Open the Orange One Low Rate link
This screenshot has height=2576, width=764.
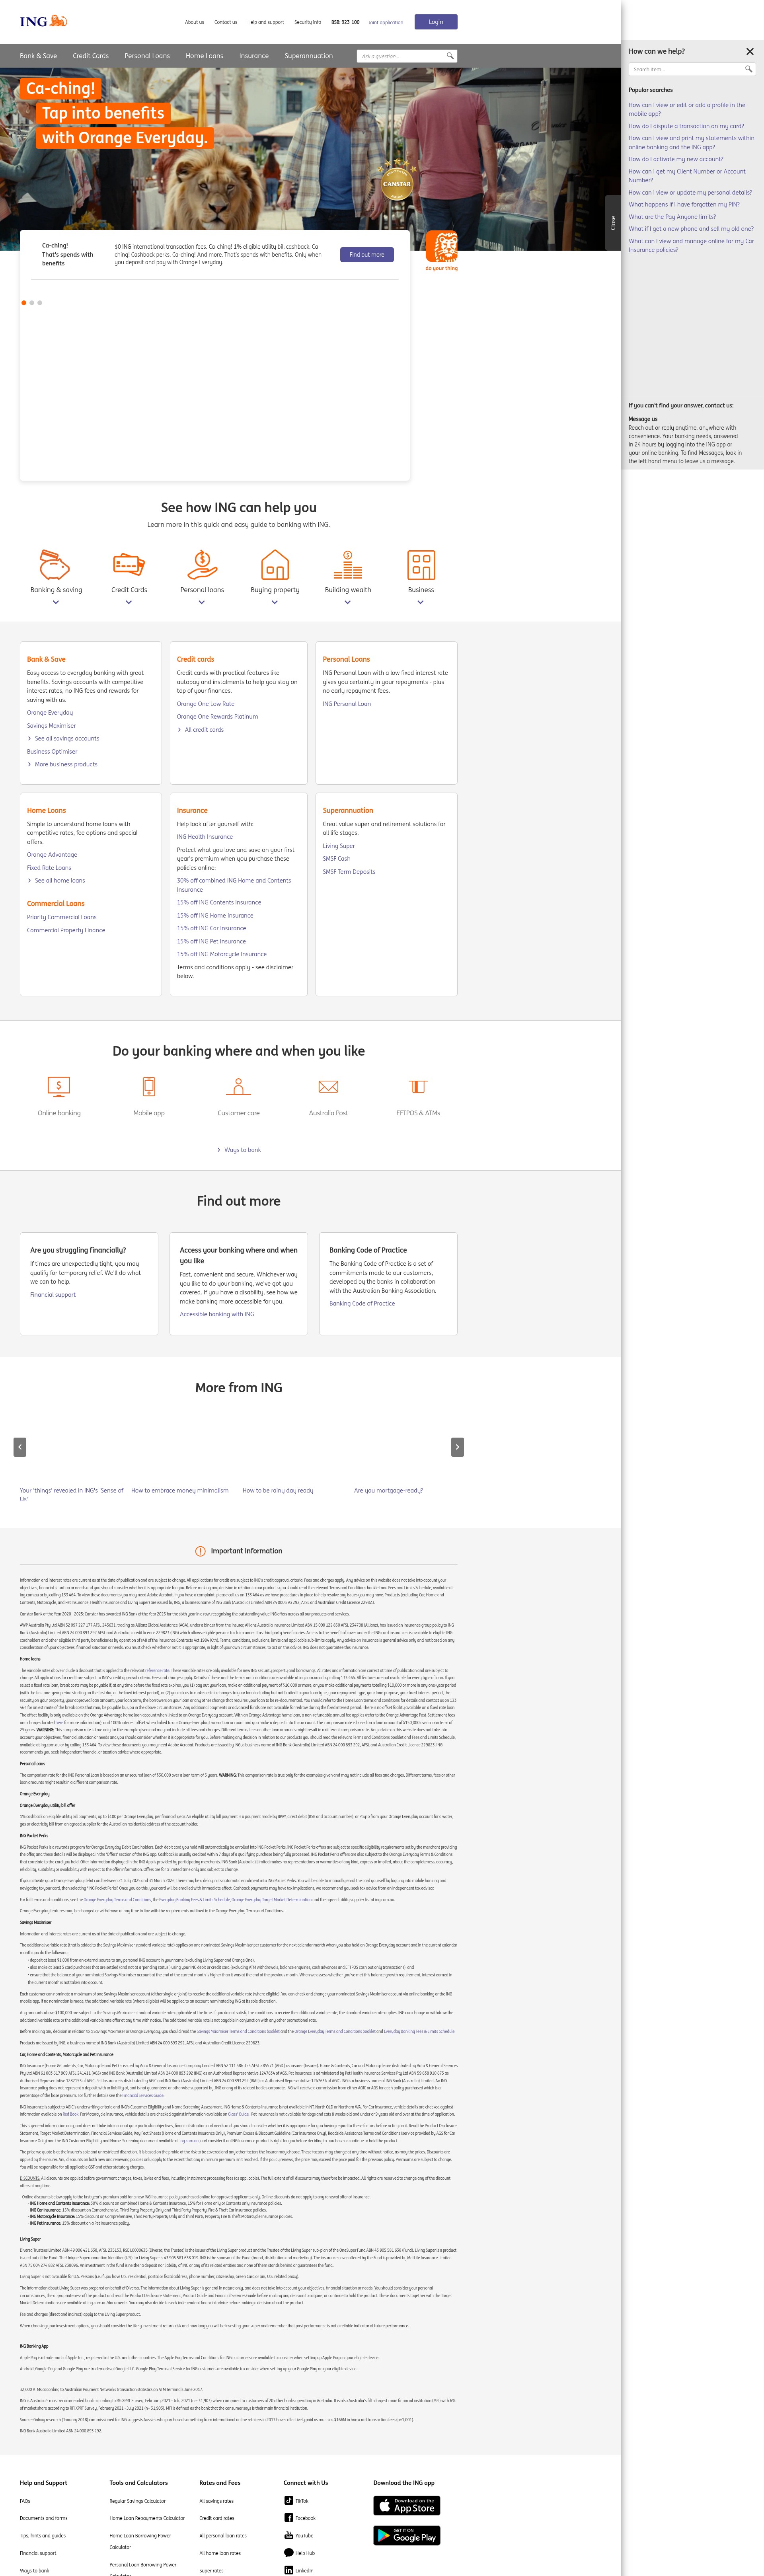(206, 704)
